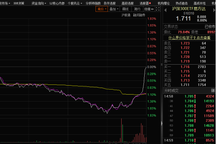216x144 pixels.
Task: Select the 买四 price 1.713
Action: [185, 80]
